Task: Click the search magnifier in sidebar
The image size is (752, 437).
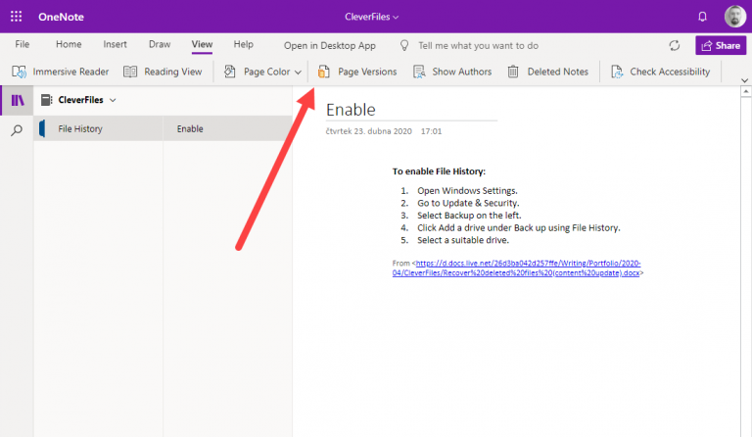Action: coord(17,129)
